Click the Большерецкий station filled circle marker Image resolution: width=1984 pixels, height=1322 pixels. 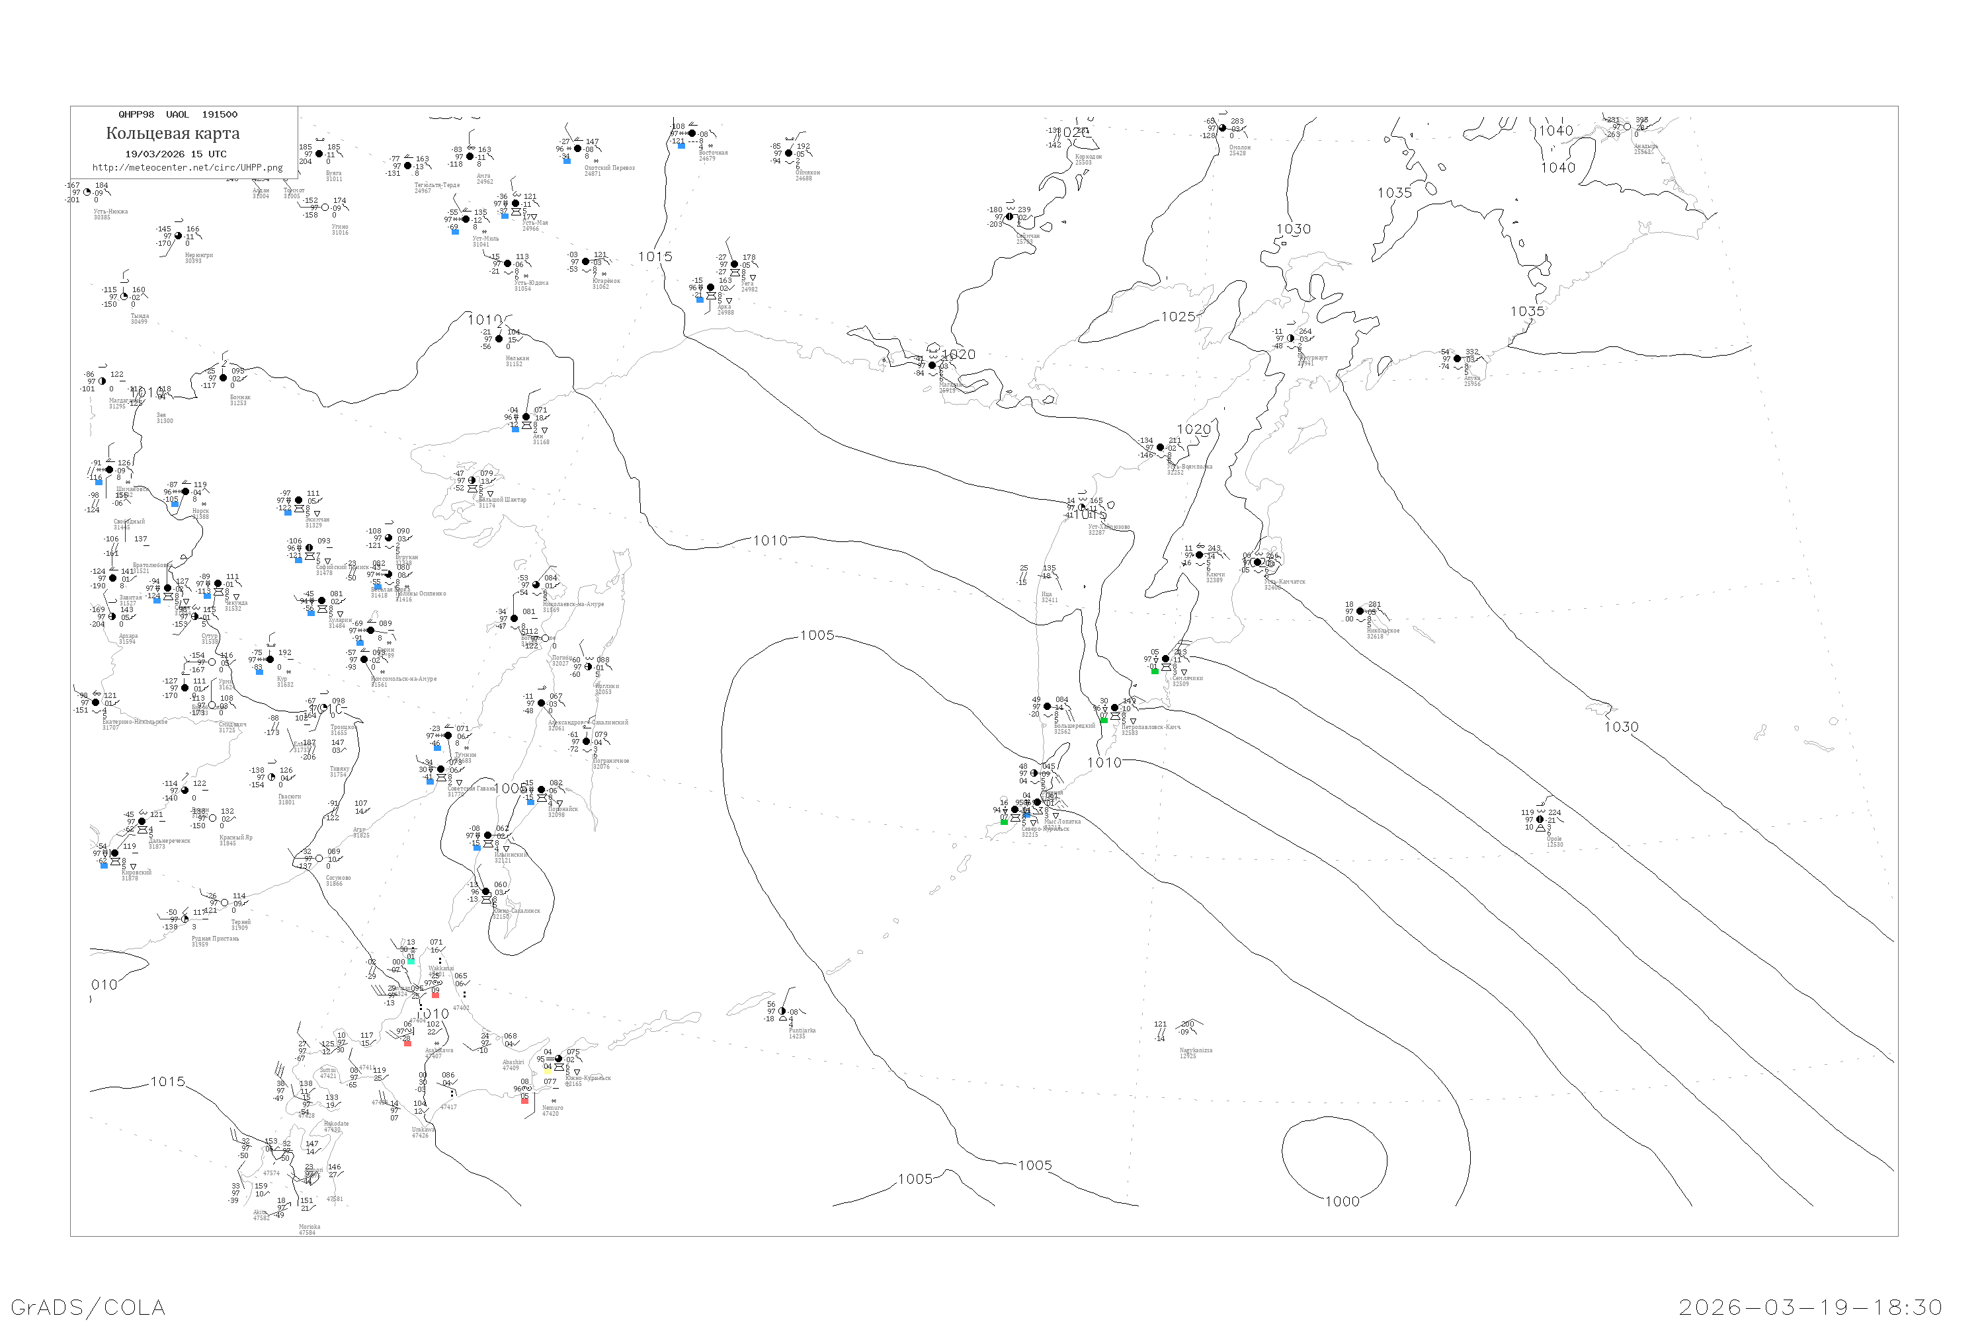click(1048, 707)
